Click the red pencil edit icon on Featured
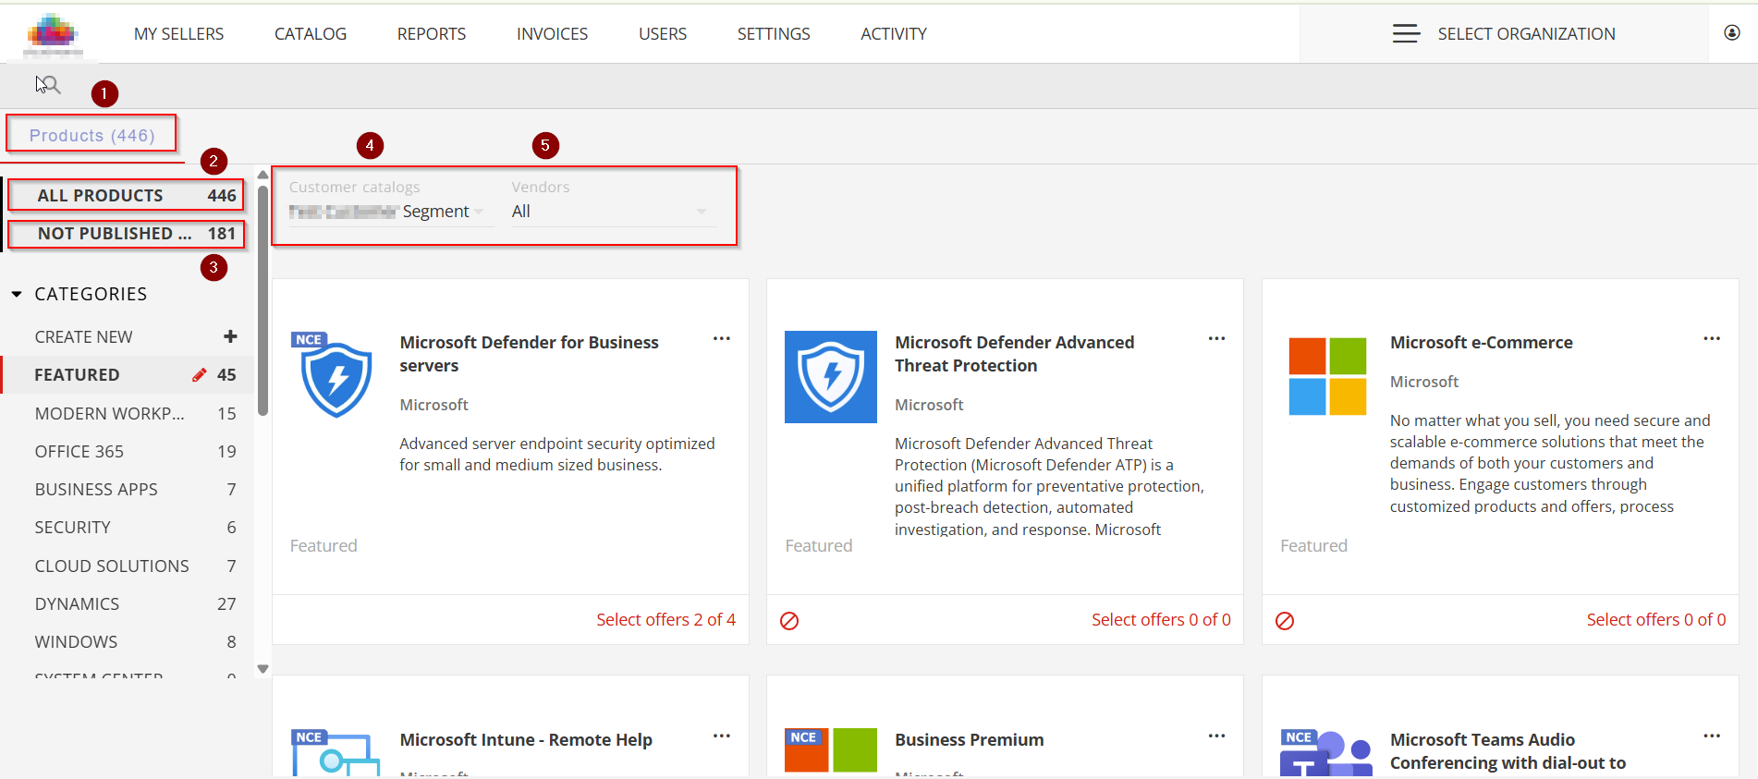 (199, 374)
